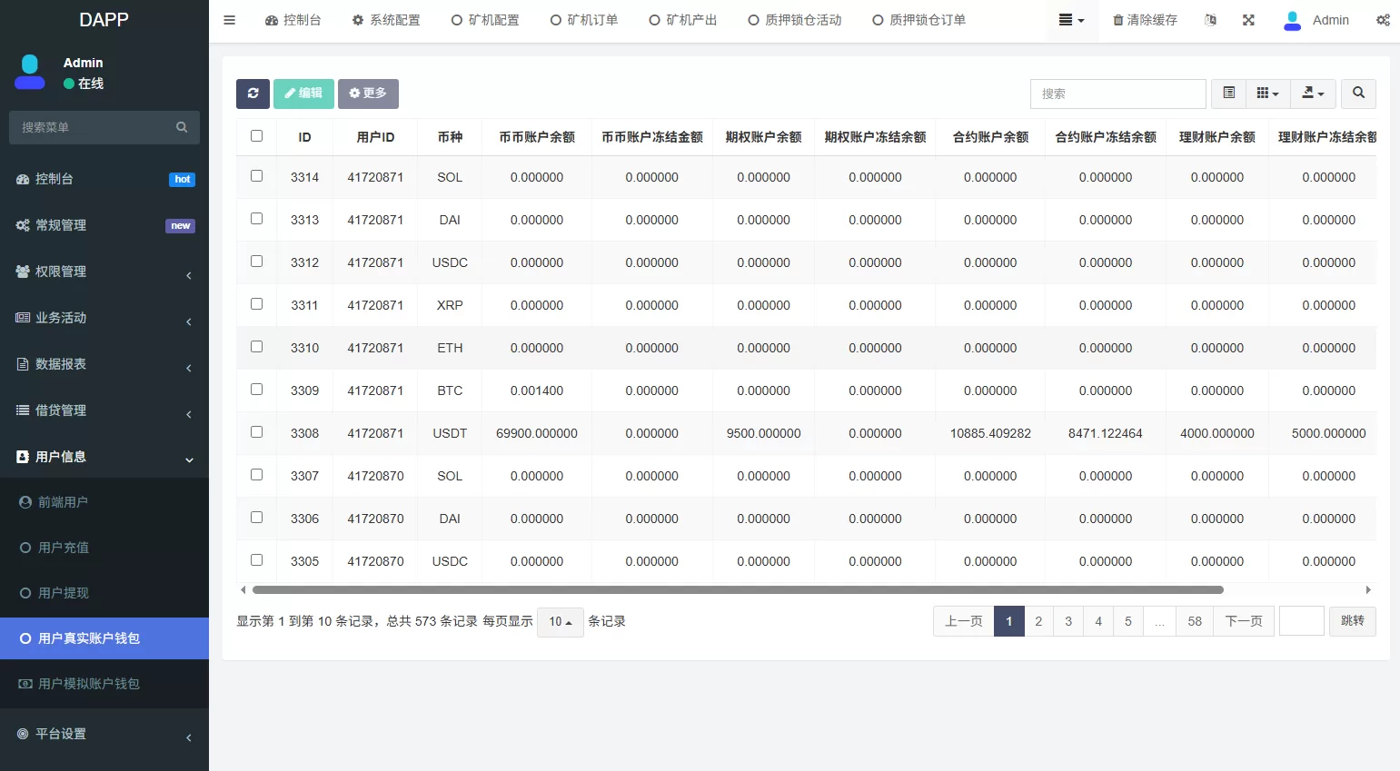Open the per-page record count selector
Image resolution: width=1400 pixels, height=771 pixels.
click(560, 622)
